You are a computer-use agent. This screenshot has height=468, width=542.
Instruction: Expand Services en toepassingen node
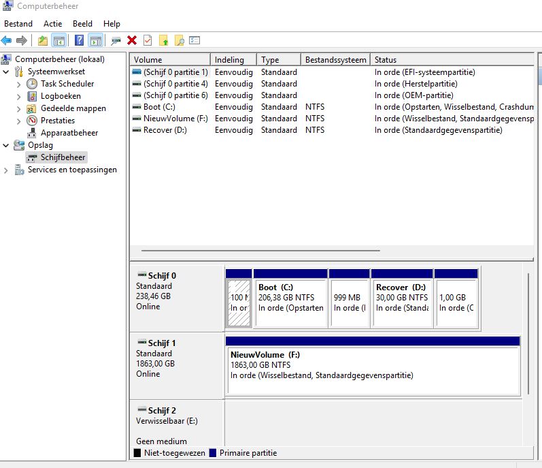(6, 170)
